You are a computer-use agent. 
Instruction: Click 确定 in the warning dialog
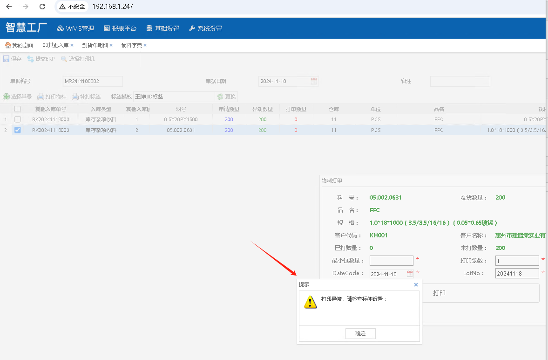click(360, 333)
